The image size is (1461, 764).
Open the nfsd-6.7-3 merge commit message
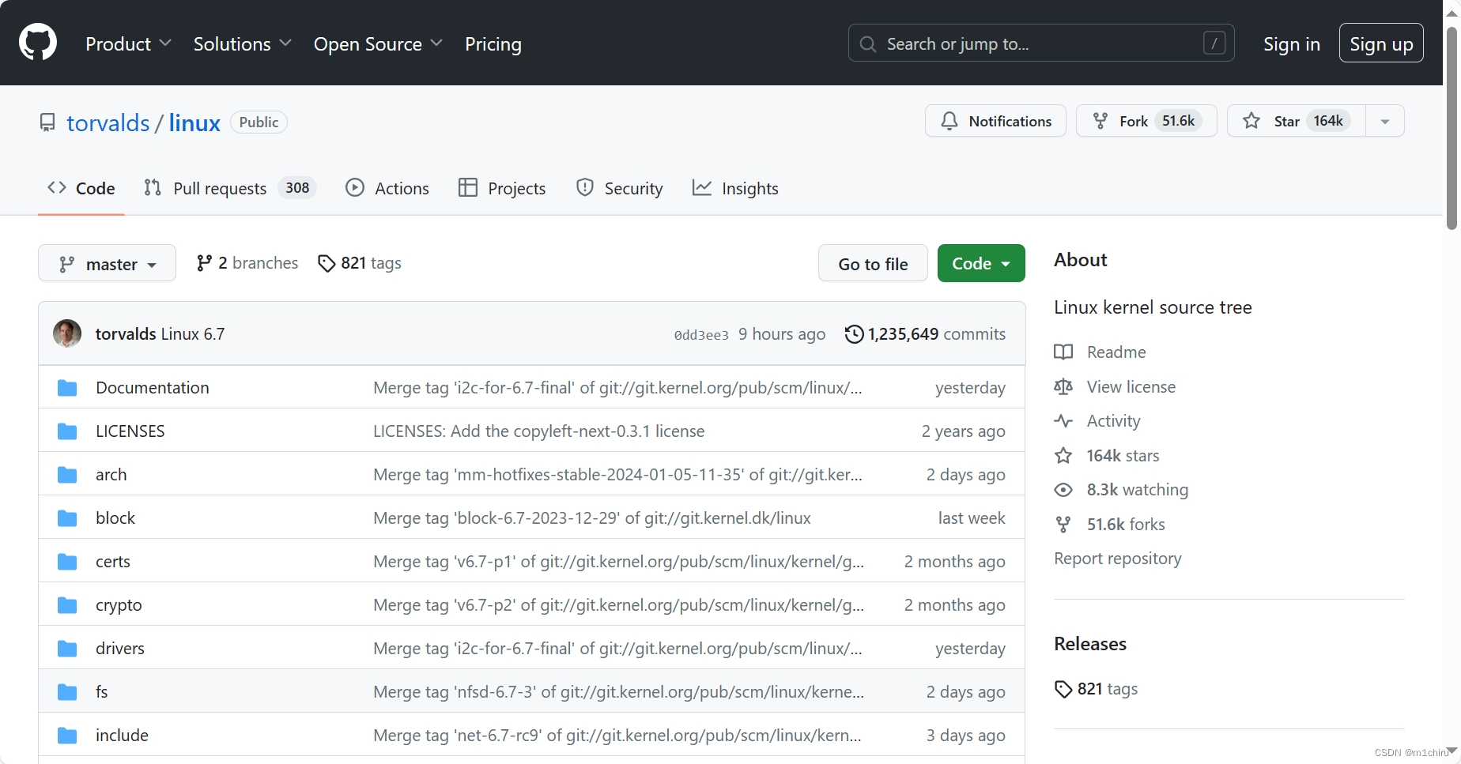(619, 692)
